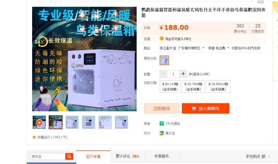The width and height of the screenshot is (278, 164).
Task: Expand the 手机购买 dropdown arrow
Action: [x=269, y=157]
